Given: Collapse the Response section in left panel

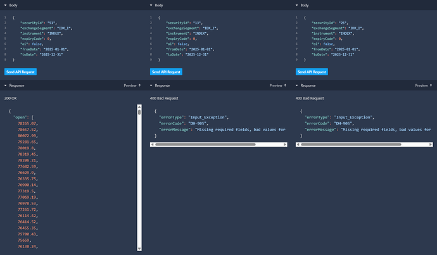Looking at the screenshot, I should coord(6,85).
